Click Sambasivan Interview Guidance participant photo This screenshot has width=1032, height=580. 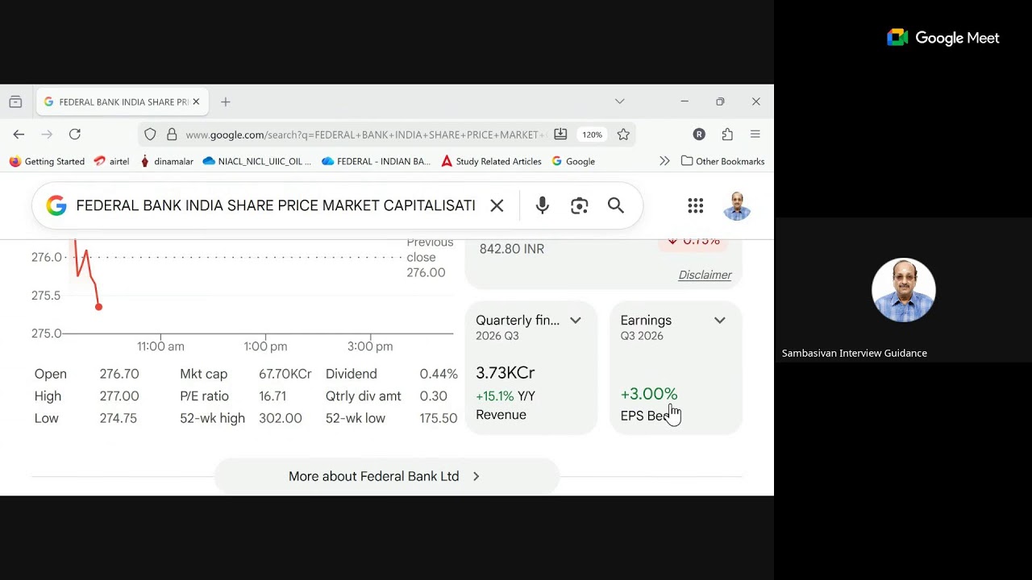click(904, 290)
